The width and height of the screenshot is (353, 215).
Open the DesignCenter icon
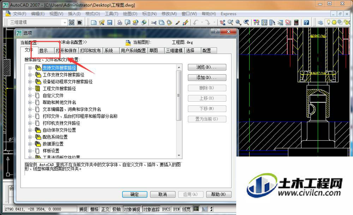point(264,22)
